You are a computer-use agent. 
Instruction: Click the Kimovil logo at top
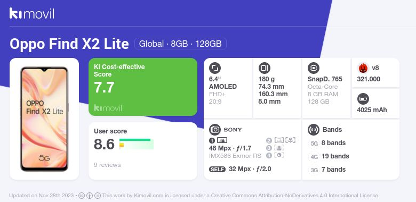(32, 13)
